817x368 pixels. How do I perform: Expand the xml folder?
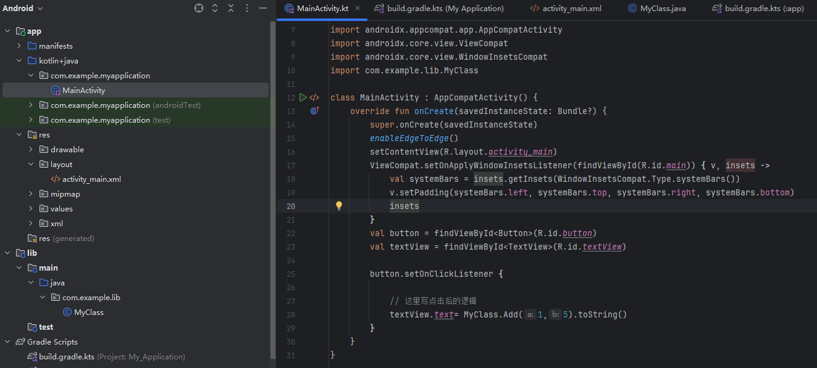click(x=31, y=223)
